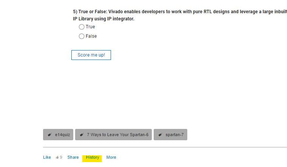Open the 7 Ways to Leave Your Spartan-6 tag
Image resolution: width=287 pixels, height=167 pixels.
click(x=118, y=135)
